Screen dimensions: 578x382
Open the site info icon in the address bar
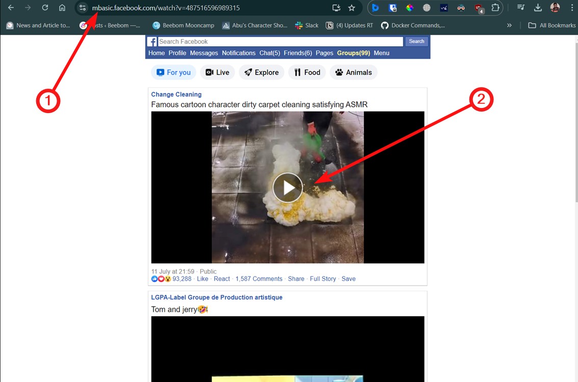click(x=82, y=8)
